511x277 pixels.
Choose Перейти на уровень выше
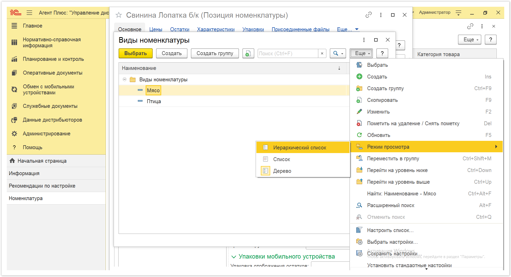426,182
